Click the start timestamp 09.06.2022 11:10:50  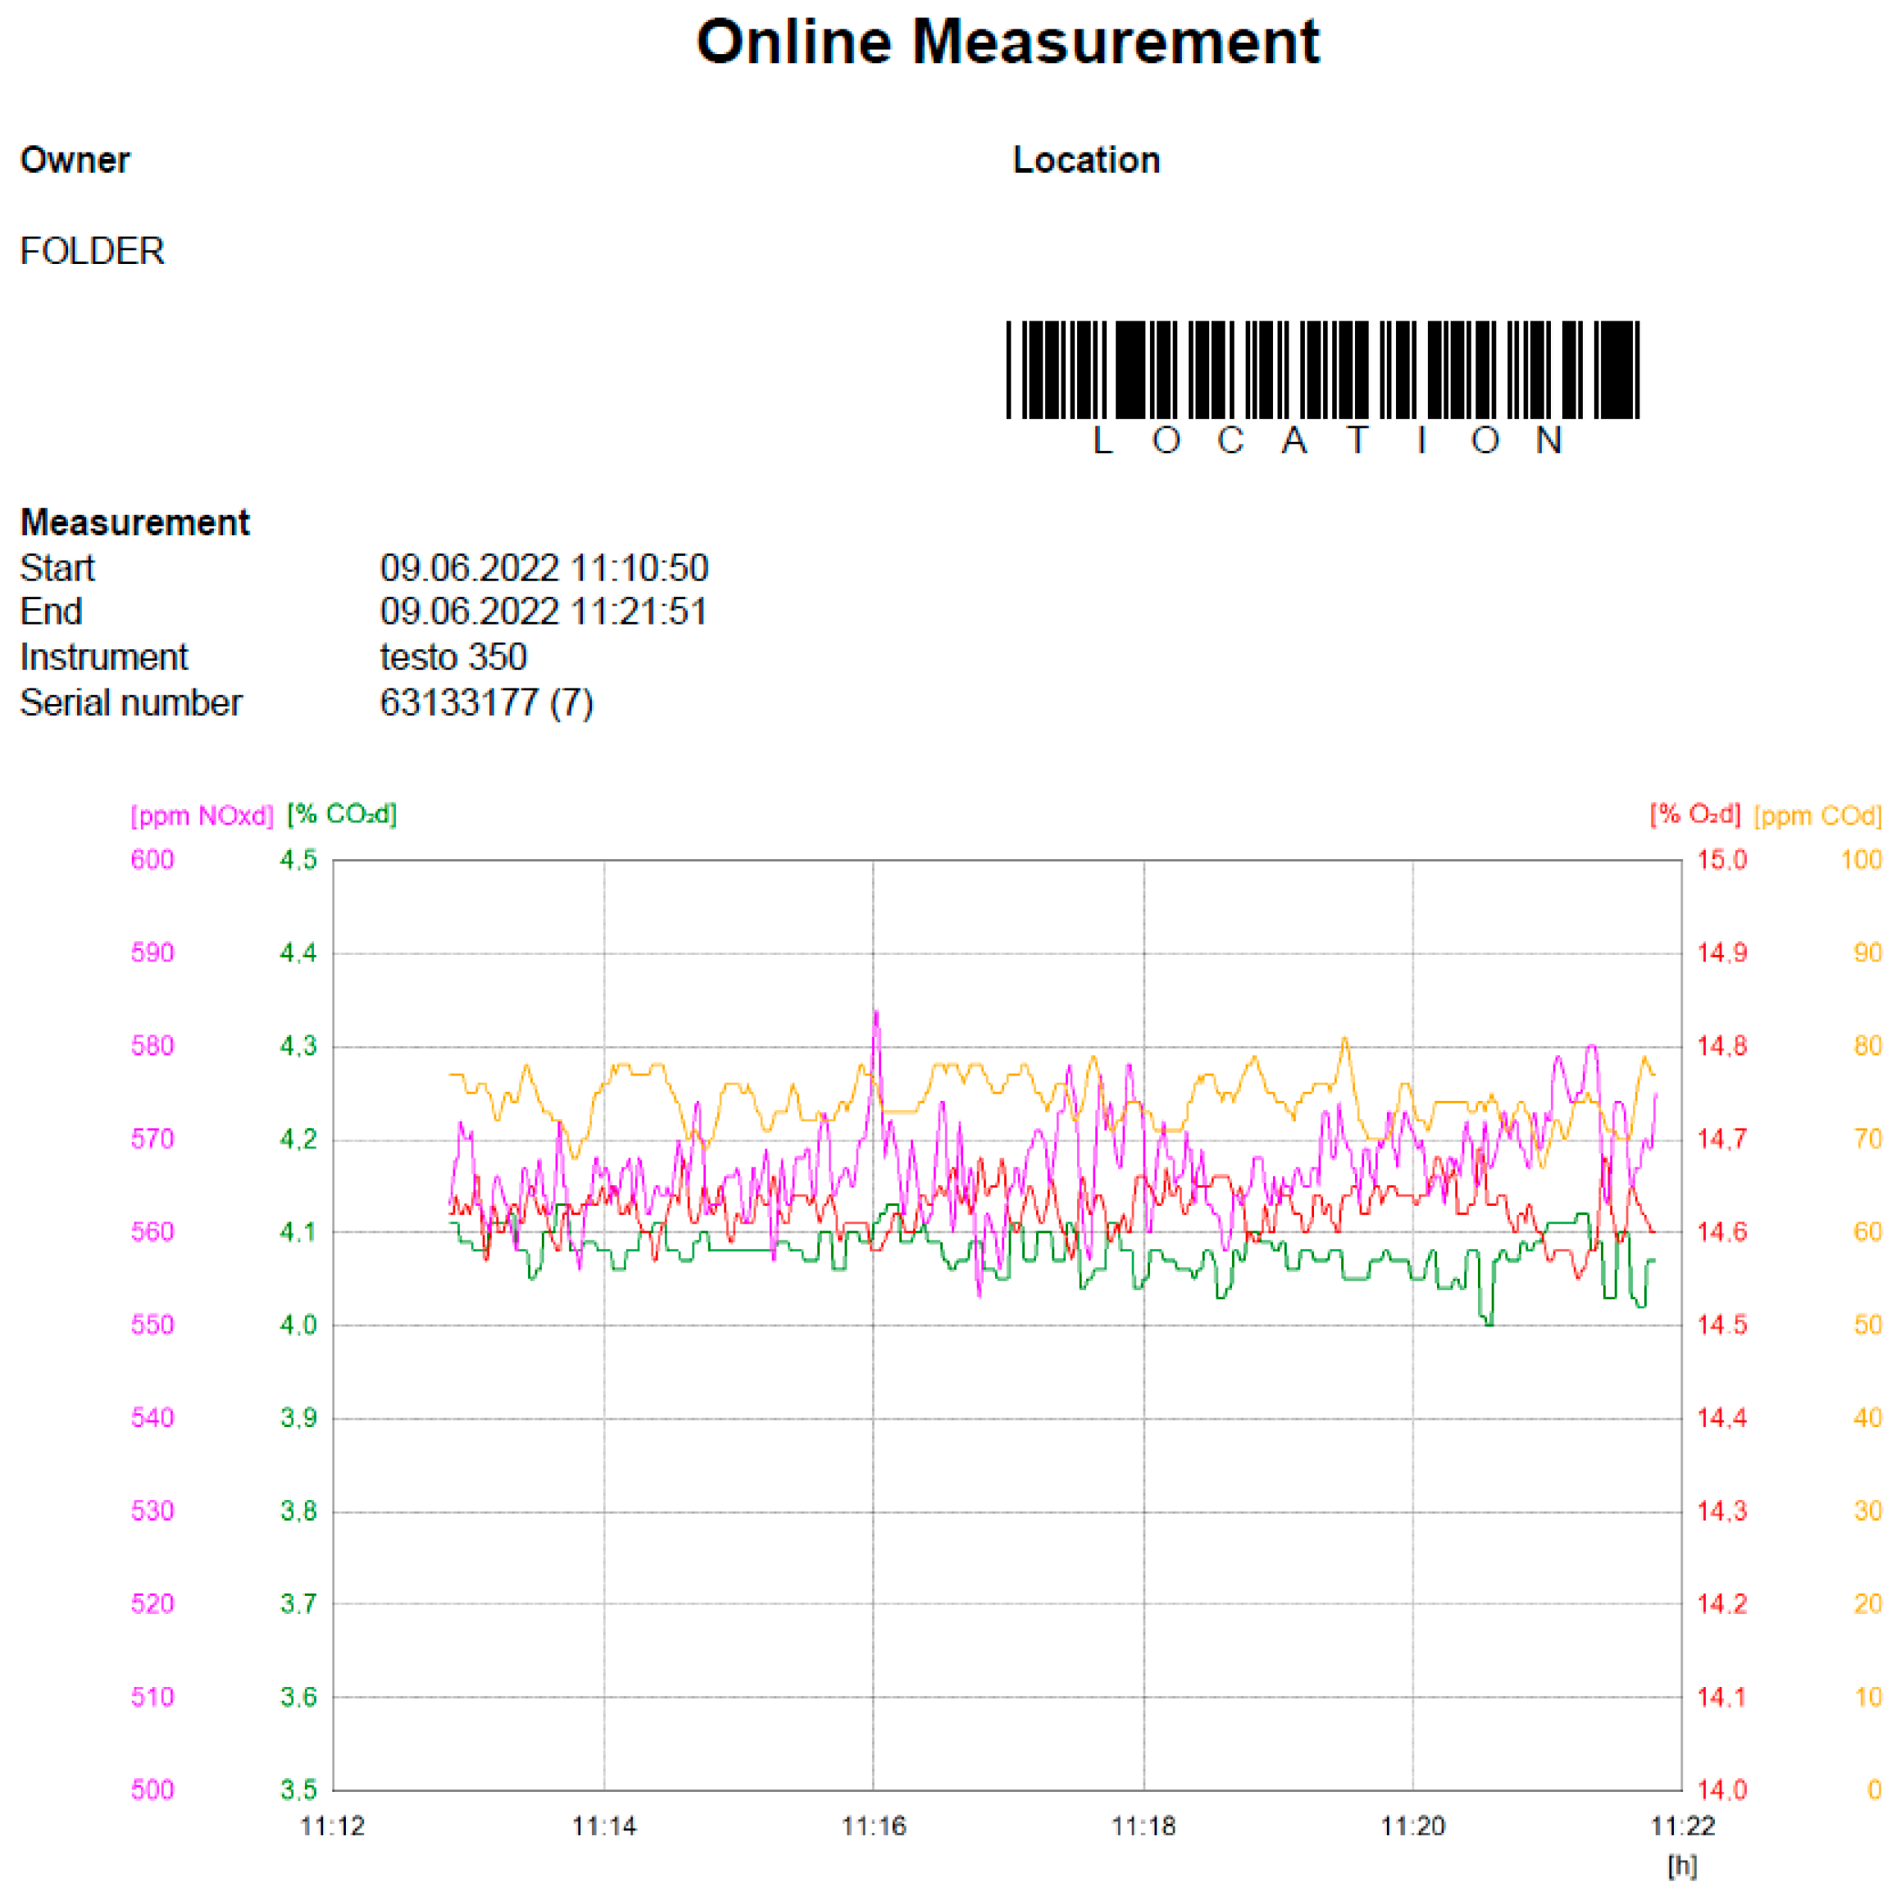click(x=543, y=568)
